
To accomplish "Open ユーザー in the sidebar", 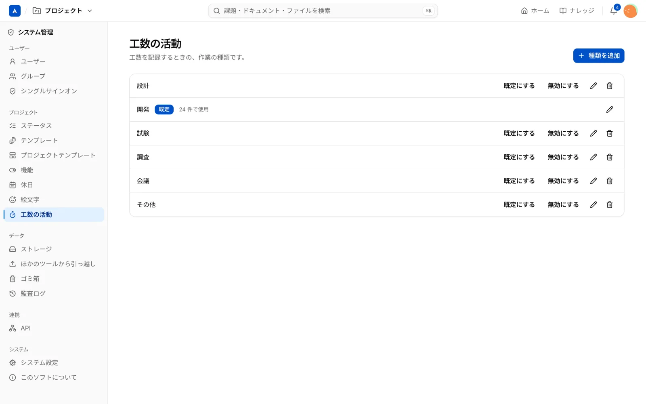I will (x=54, y=61).
